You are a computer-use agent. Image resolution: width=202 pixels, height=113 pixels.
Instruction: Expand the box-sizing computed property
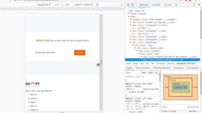pyautogui.click(x=163, y=111)
